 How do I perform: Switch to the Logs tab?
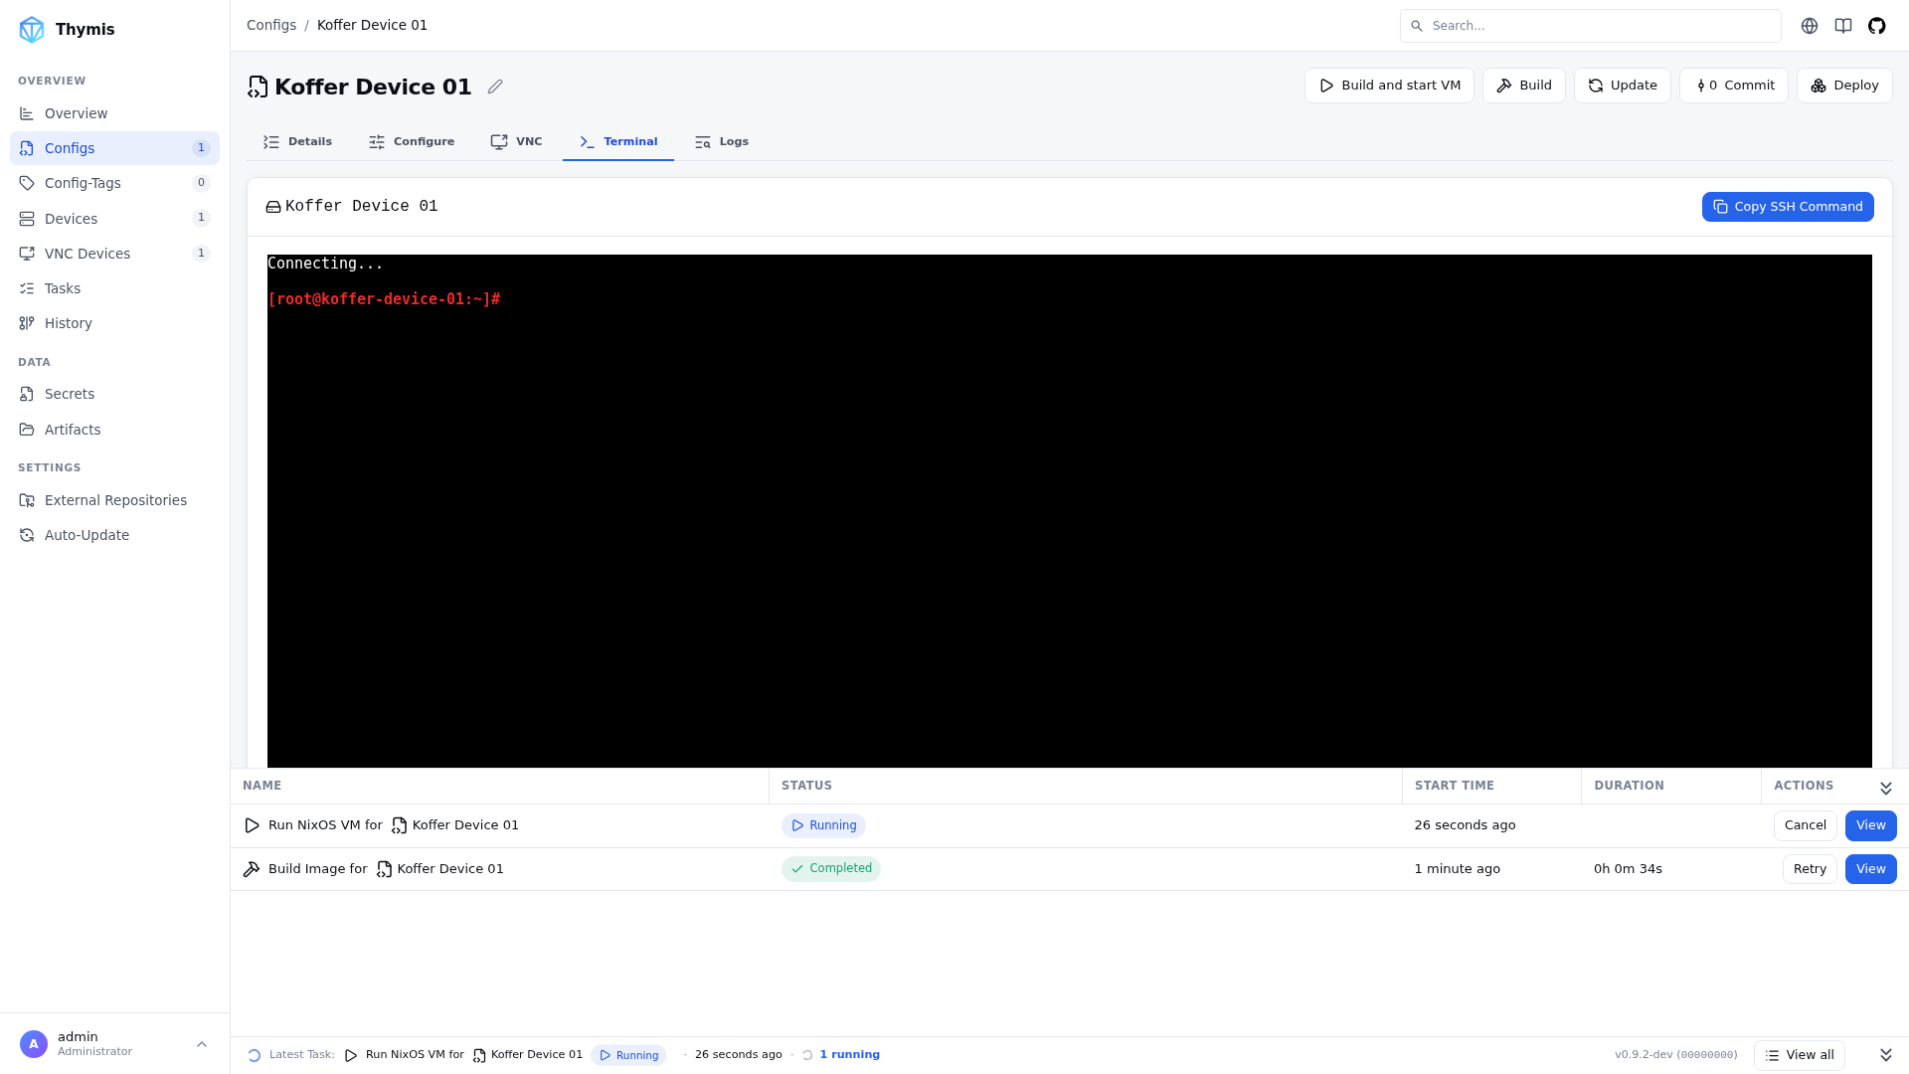click(722, 142)
